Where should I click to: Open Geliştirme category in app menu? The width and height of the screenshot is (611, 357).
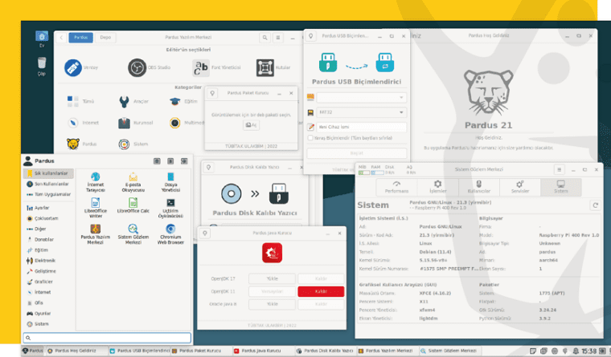(x=49, y=271)
